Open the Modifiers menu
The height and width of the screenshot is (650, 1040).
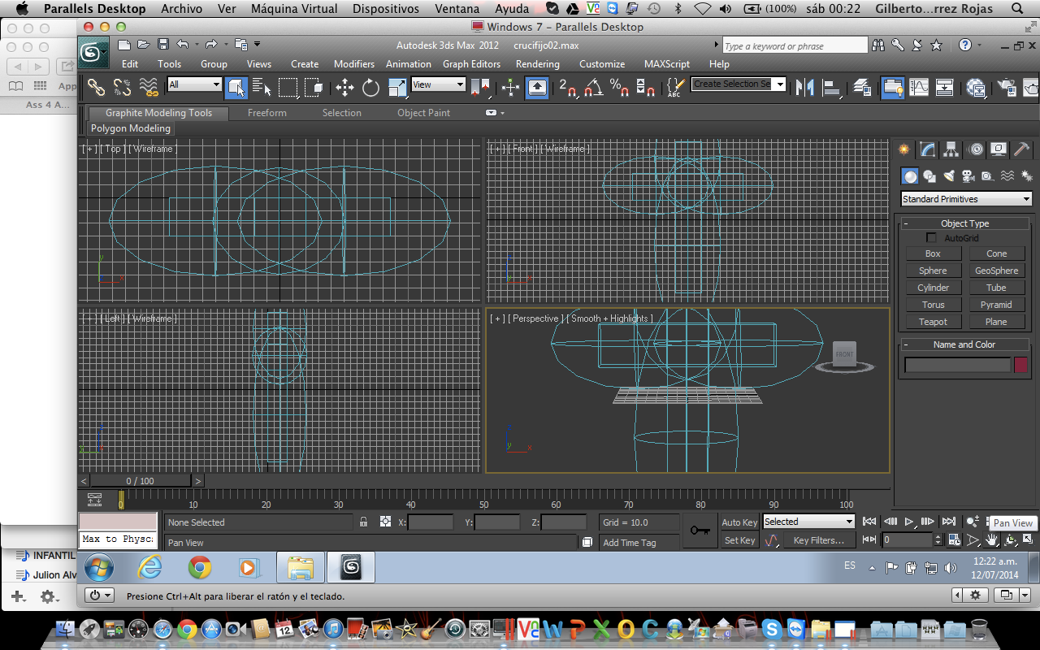354,64
